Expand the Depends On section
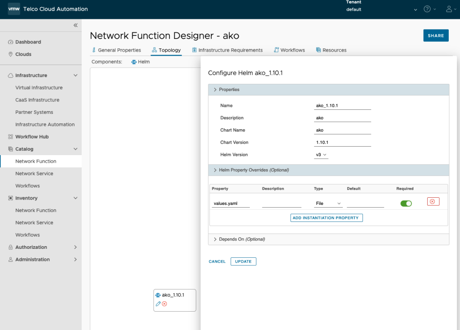 [215, 239]
